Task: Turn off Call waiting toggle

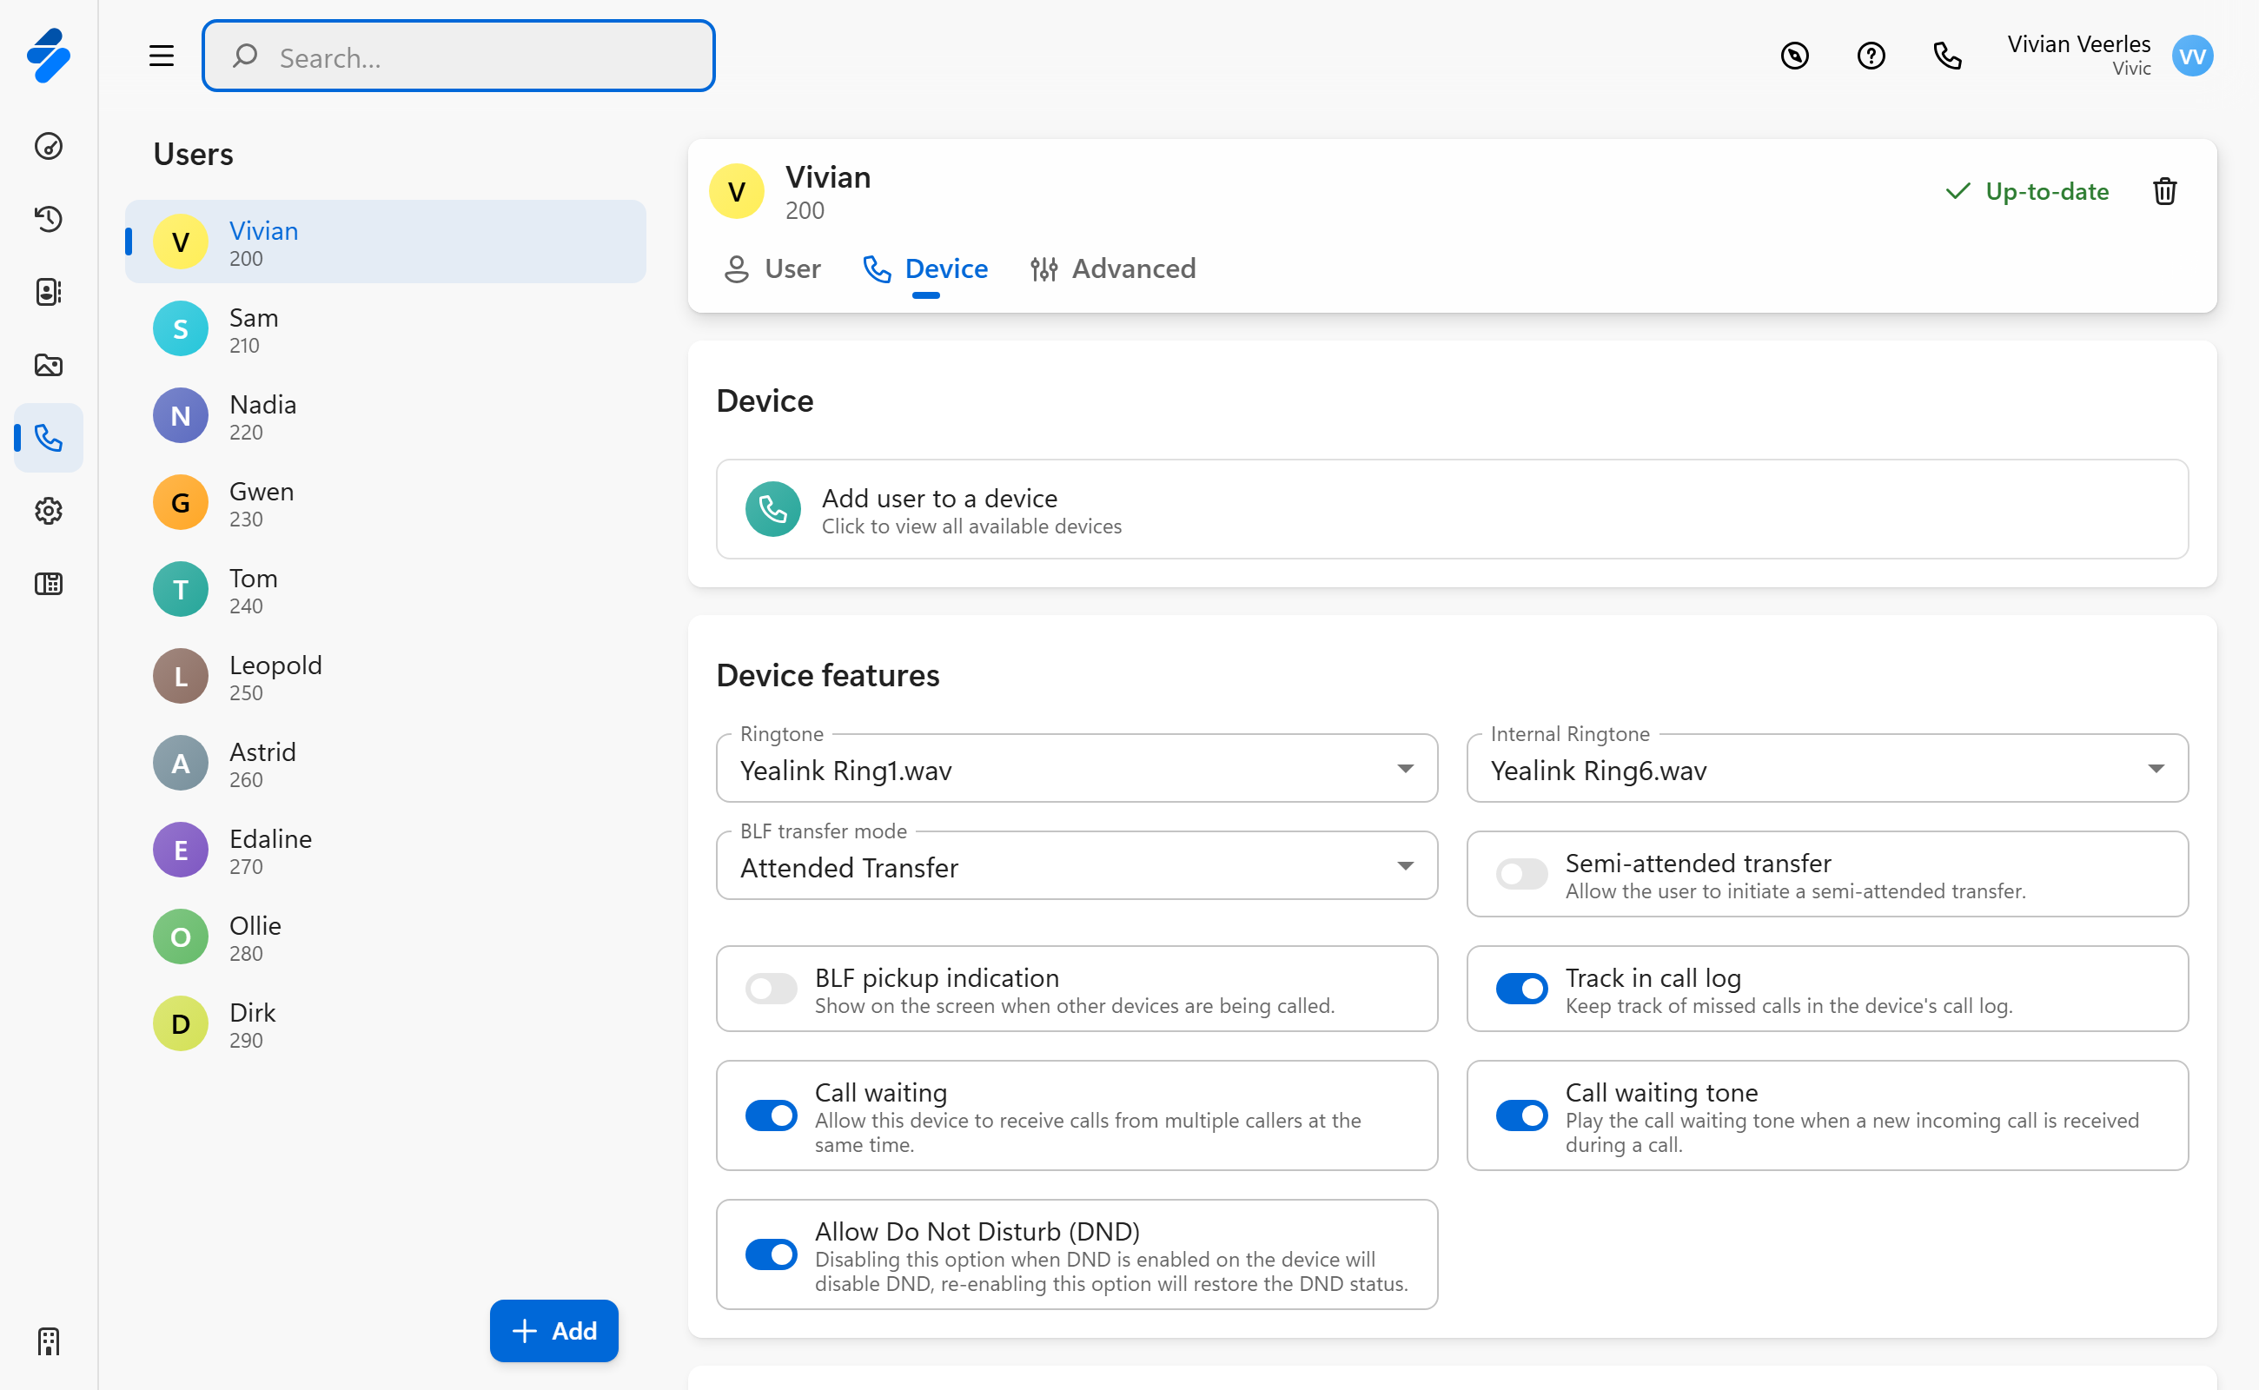Action: (772, 1116)
